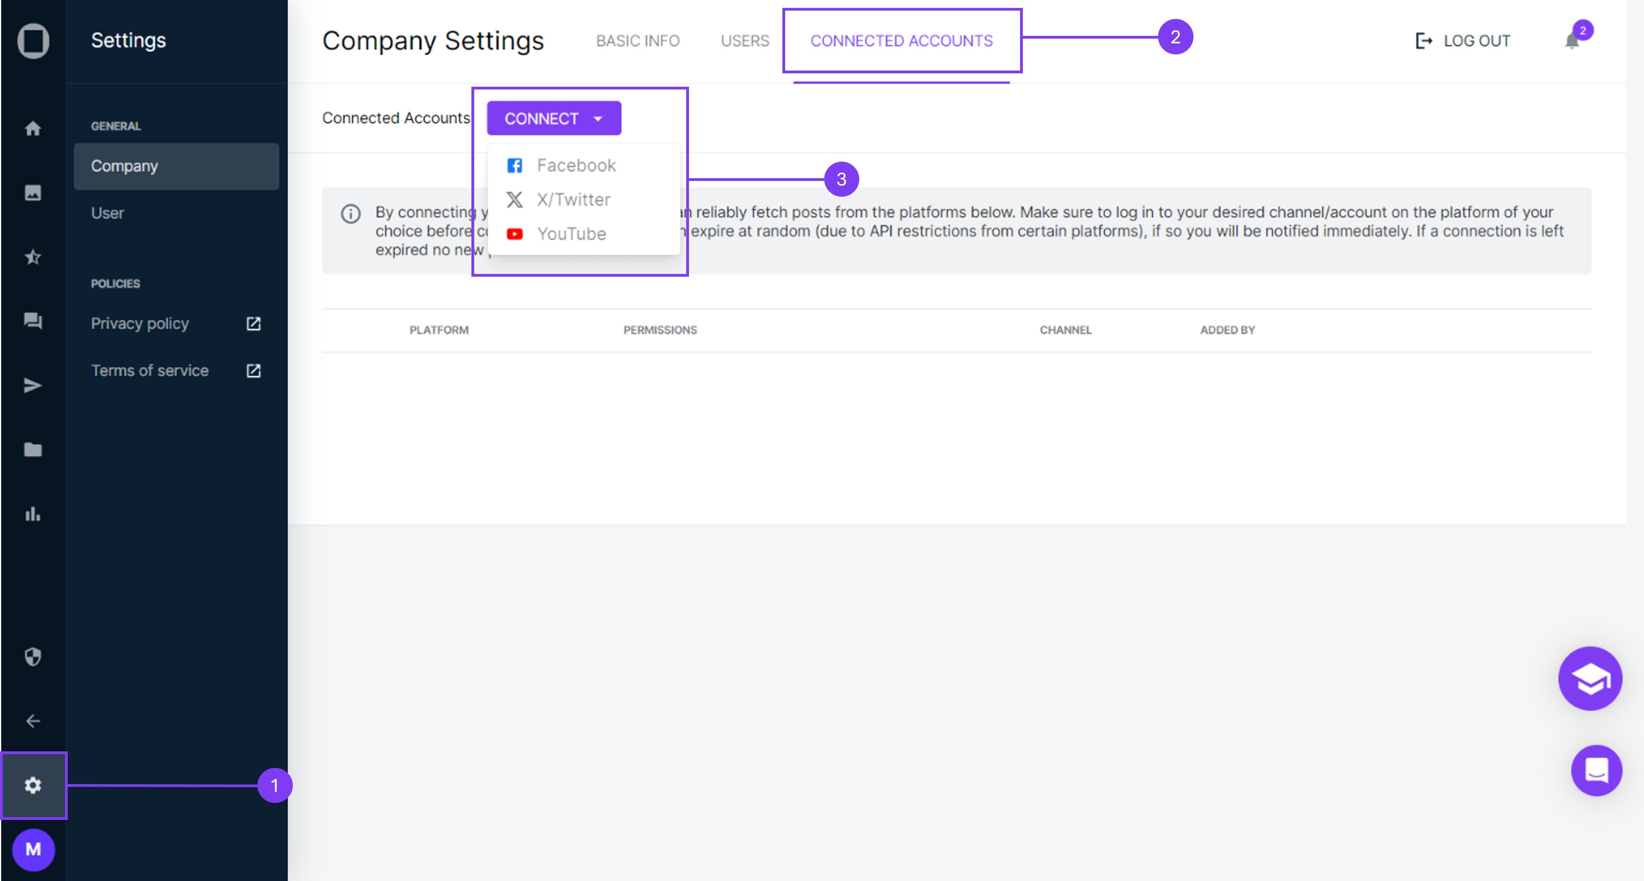Choose X/Twitter from the connect menu
Screen dimensions: 1644x881
click(x=572, y=200)
